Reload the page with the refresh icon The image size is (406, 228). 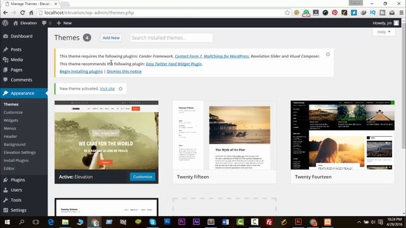[x=23, y=13]
